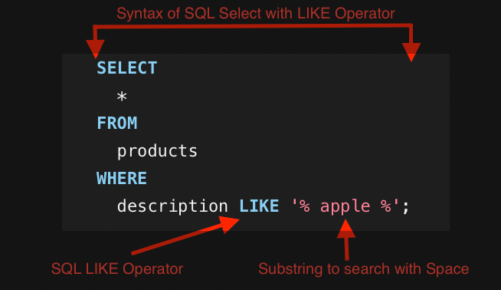Click the WHERE keyword

coord(122,178)
